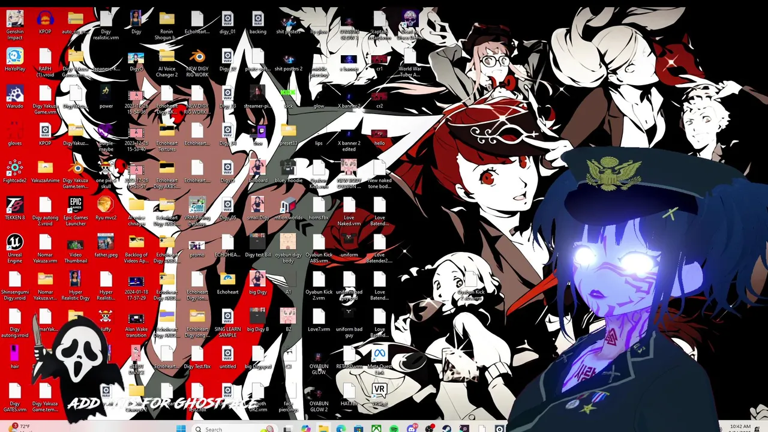
Task: Select the Digy GATES.vrm file
Action: click(15, 398)
